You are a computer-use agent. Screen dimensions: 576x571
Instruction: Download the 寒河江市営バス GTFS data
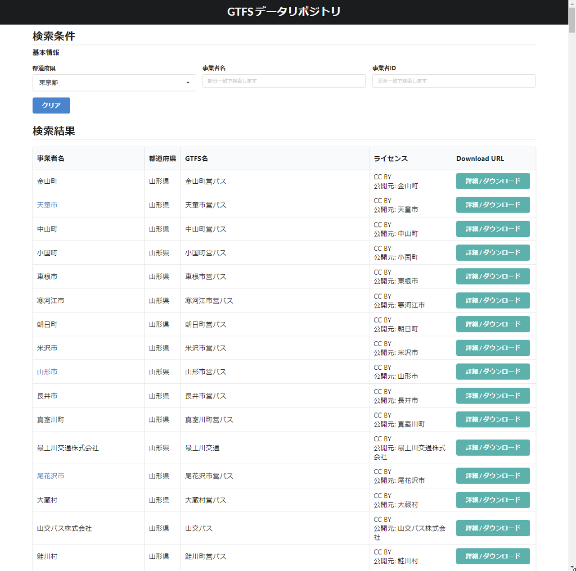pos(493,300)
